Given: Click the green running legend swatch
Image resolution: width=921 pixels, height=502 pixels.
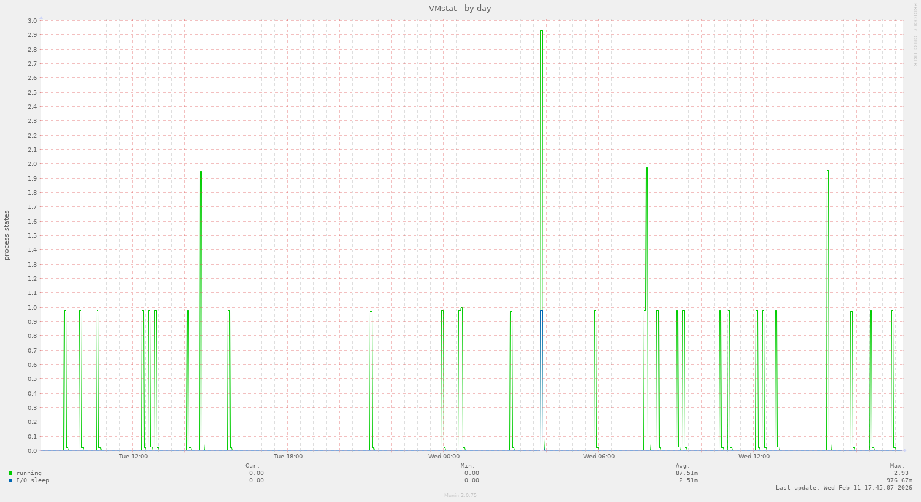Looking at the screenshot, I should (x=10, y=473).
